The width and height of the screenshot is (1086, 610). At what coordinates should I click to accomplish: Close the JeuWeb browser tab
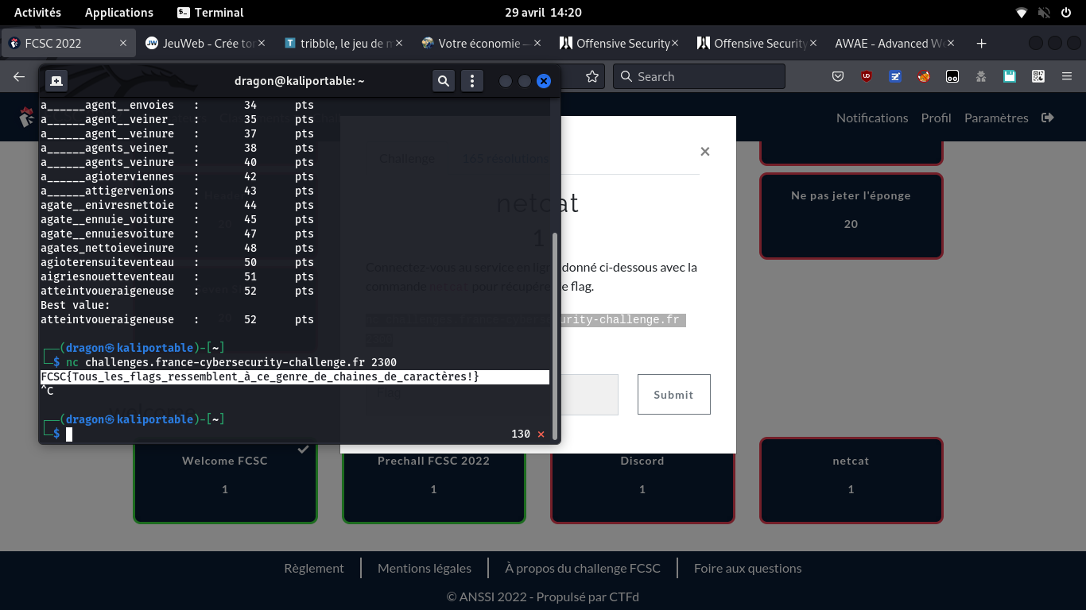[261, 43]
